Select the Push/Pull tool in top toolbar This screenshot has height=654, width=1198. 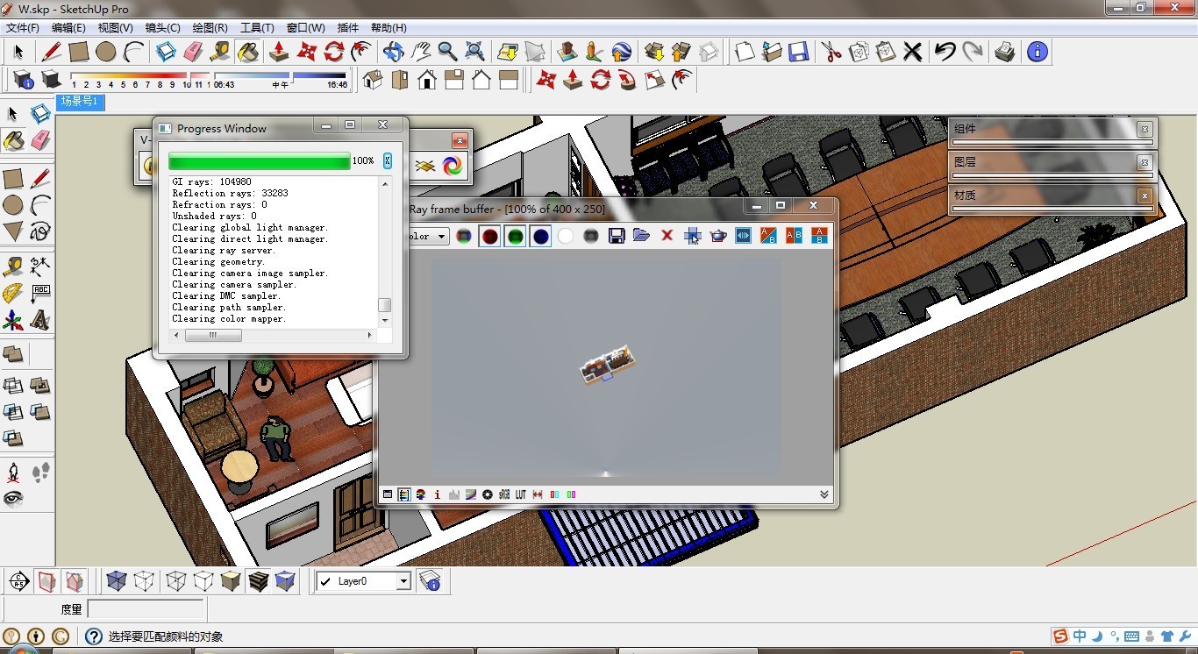click(279, 52)
